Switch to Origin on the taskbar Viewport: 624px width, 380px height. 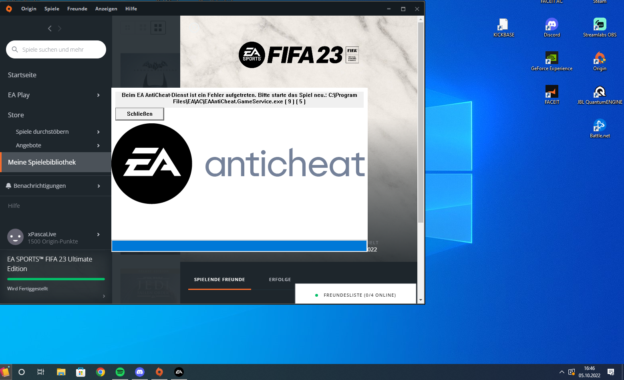click(x=159, y=372)
